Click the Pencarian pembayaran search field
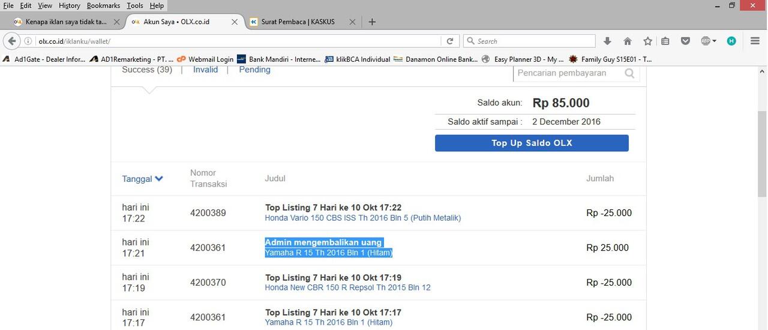 (x=567, y=73)
